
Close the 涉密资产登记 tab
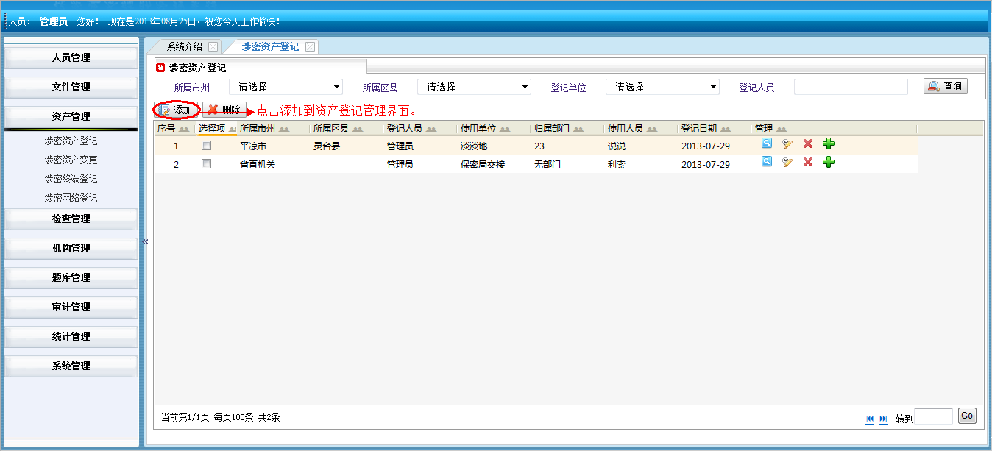click(310, 46)
